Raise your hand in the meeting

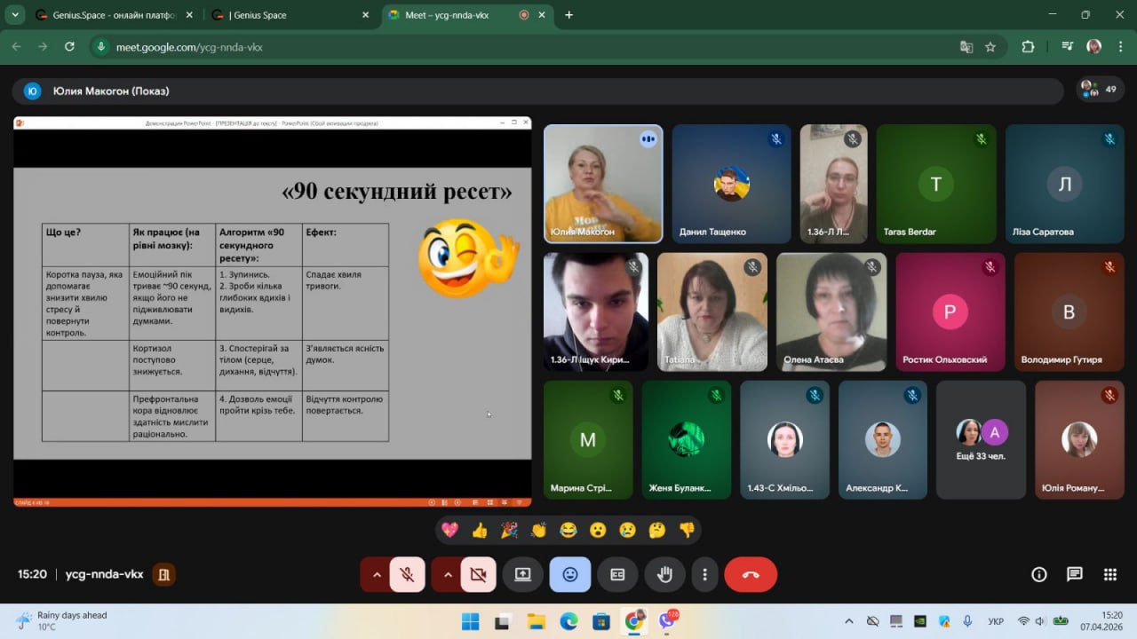664,574
